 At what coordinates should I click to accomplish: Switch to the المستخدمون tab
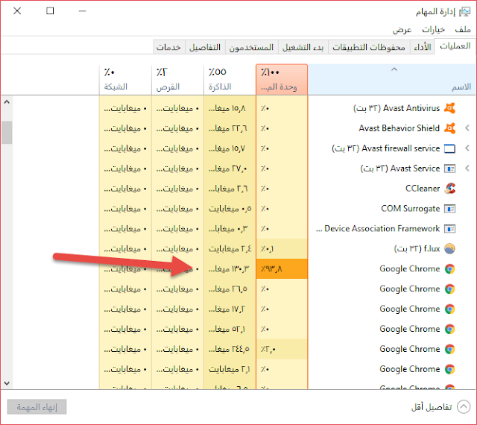click(x=251, y=47)
